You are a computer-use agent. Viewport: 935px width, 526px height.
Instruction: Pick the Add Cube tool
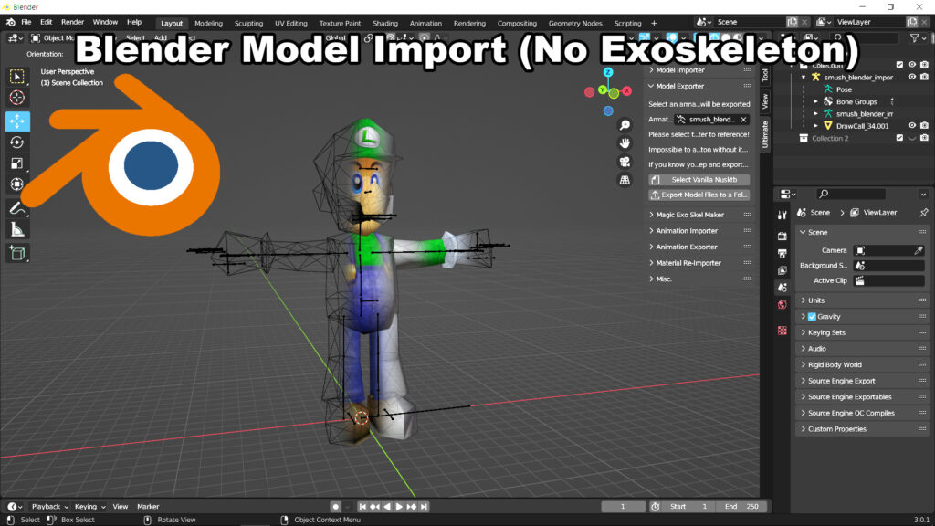(x=16, y=253)
